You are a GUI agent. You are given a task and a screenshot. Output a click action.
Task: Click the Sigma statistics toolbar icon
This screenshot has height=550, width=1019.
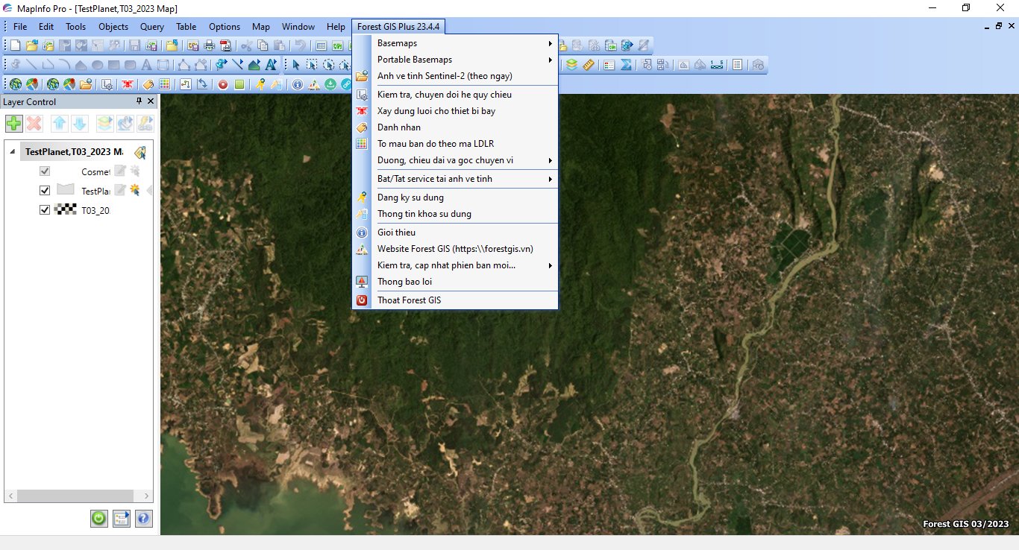tap(626, 65)
